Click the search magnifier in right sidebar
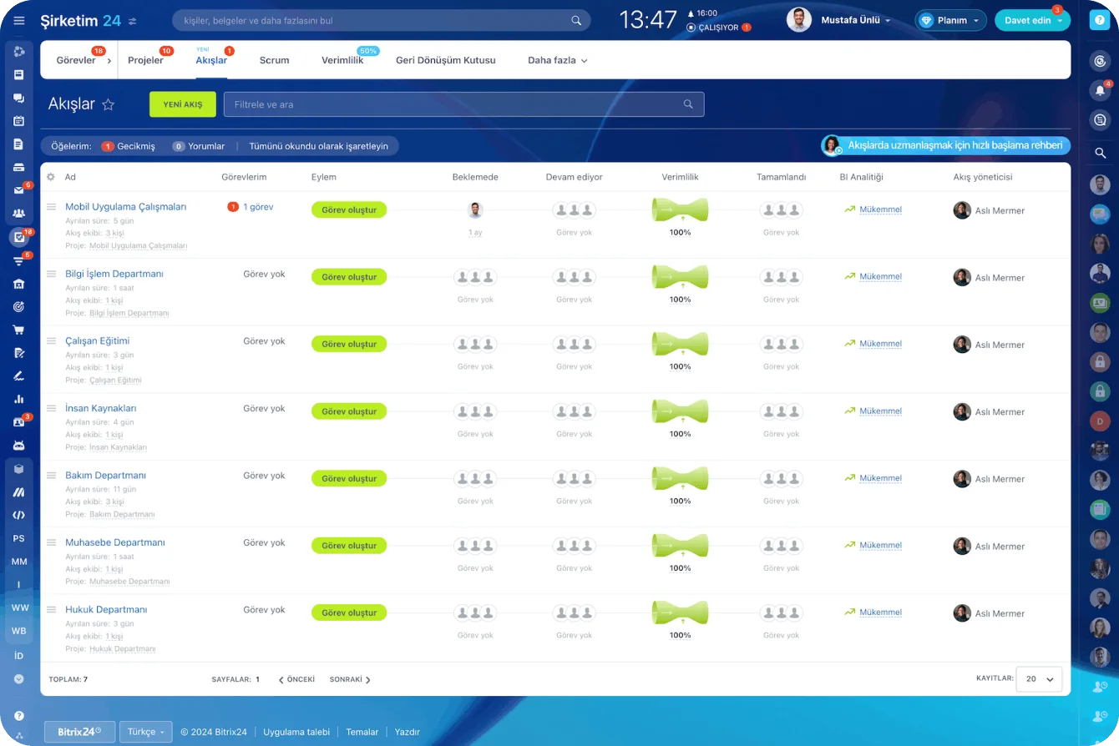This screenshot has height=746, width=1119. [x=1100, y=153]
